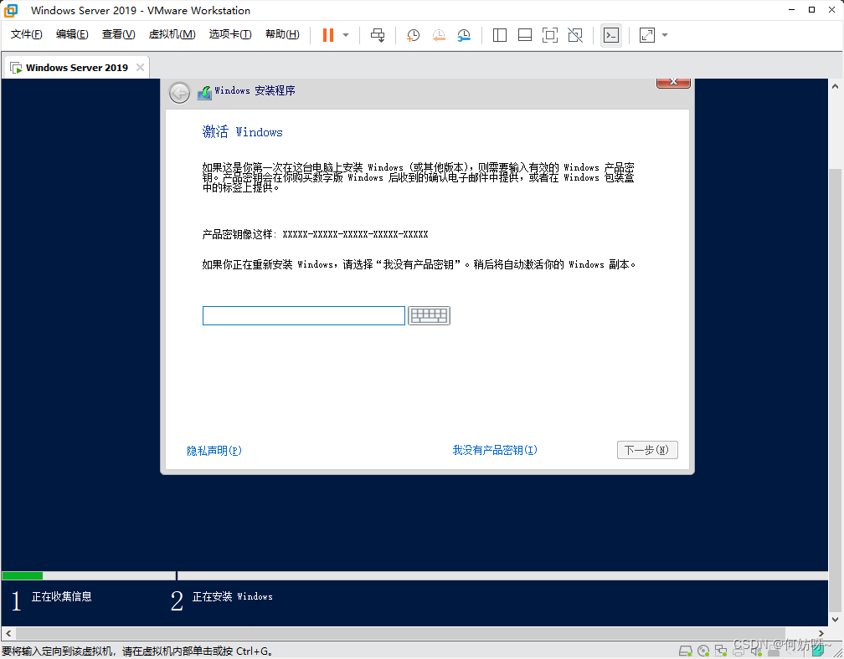Open the 隐私声明(P) privacy statement link
844x659 pixels.
pos(214,451)
